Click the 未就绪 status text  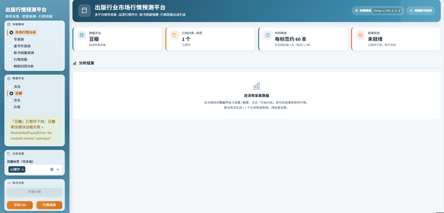pyautogui.click(x=375, y=39)
